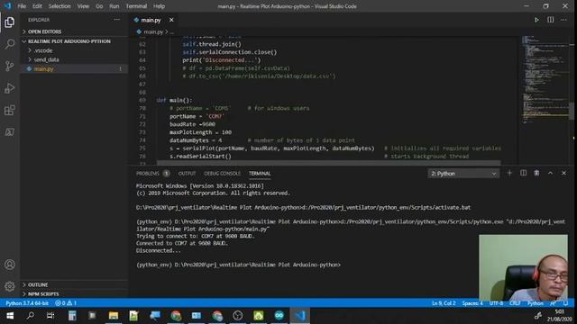Open notifications bell in status bar
This screenshot has height=324, width=577.
(x=565, y=303)
